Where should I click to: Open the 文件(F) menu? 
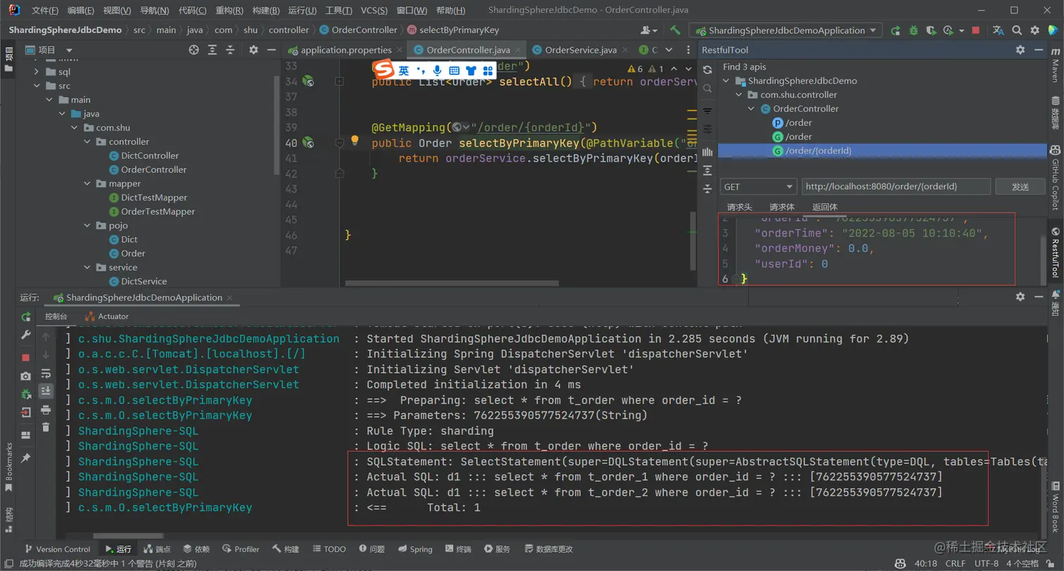[x=46, y=11]
